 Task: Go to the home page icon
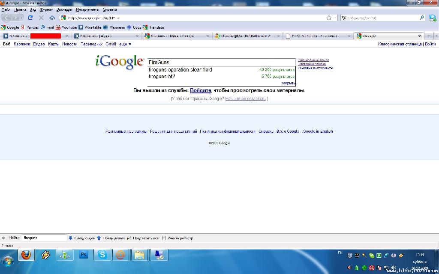click(x=52, y=18)
